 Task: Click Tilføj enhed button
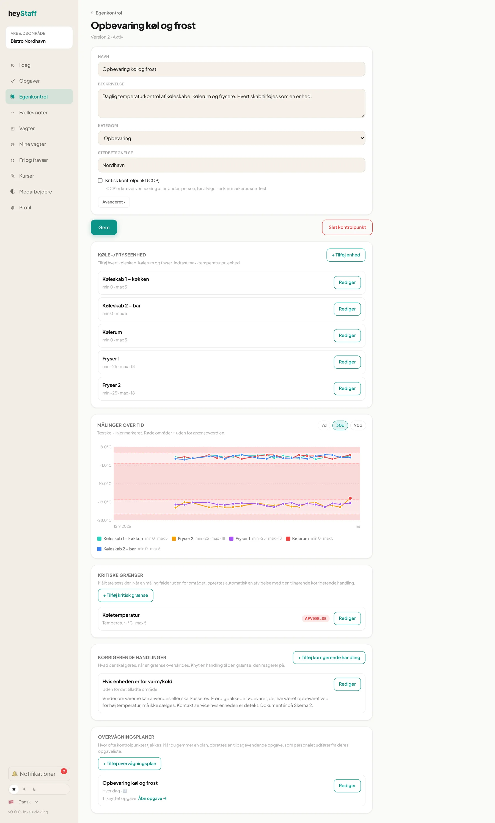[346, 255]
